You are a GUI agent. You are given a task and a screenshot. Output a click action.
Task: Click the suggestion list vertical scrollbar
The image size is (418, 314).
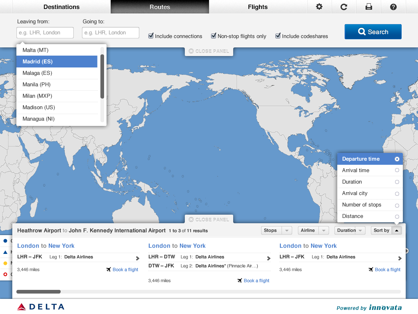click(102, 76)
